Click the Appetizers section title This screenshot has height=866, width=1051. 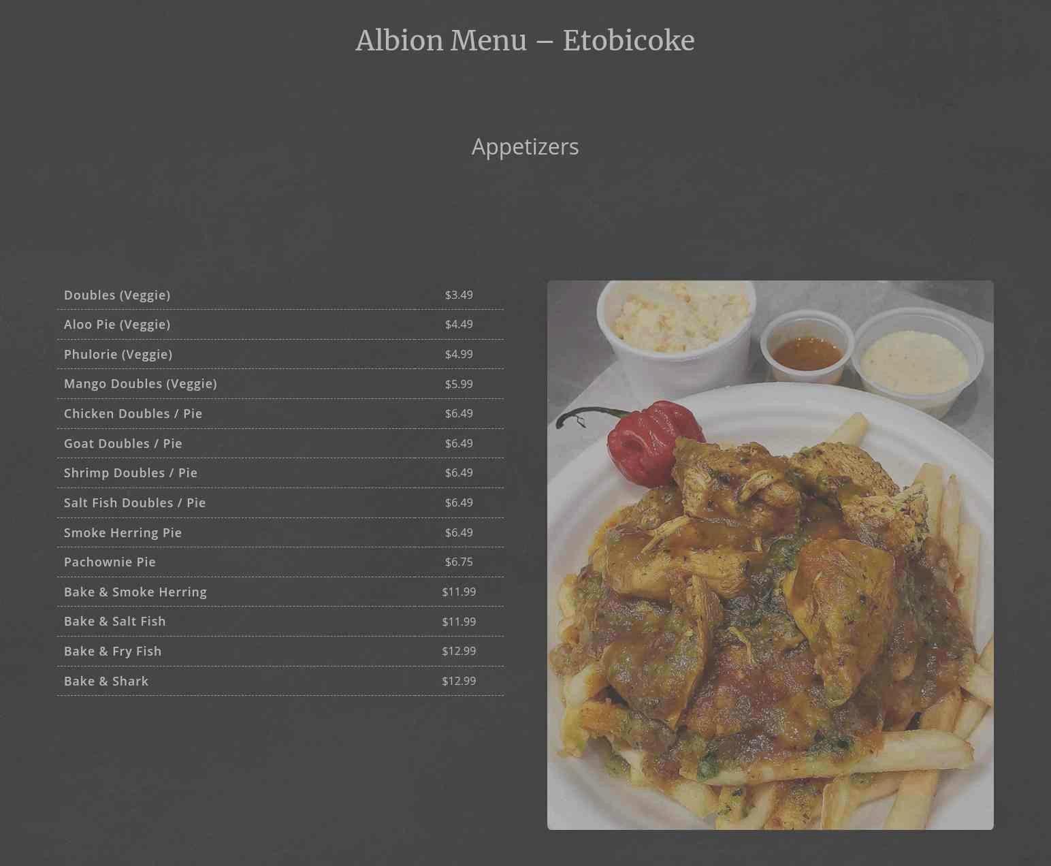pyautogui.click(x=525, y=147)
